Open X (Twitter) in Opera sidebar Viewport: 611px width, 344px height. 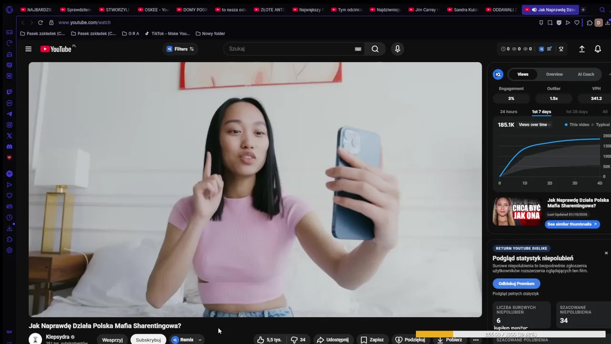(x=9, y=136)
